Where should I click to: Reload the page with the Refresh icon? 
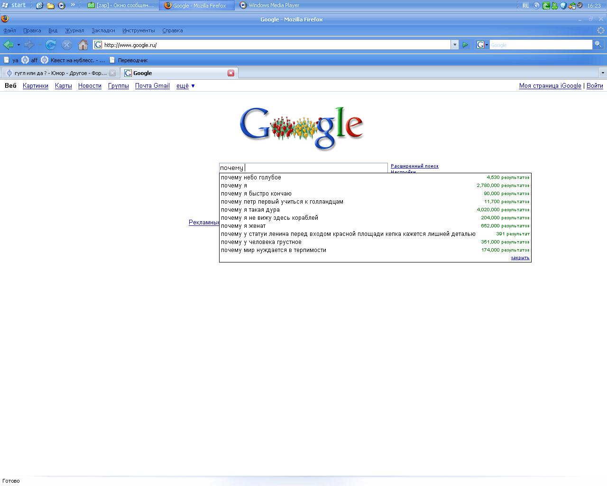coord(51,45)
